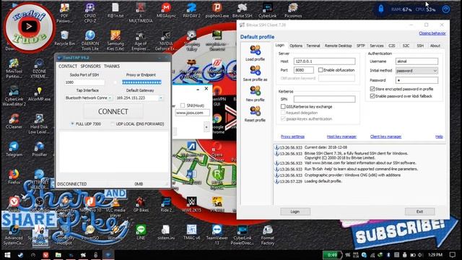The width and height of the screenshot is (462, 260).
Task: Open Format Factory desktop icon
Action: [268, 235]
